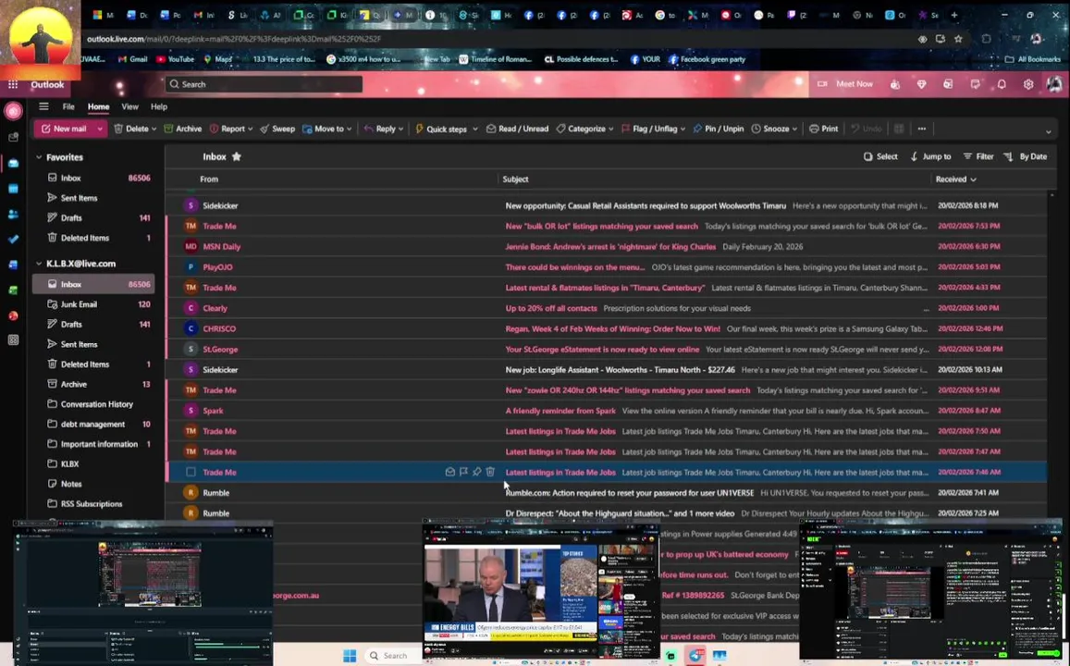
Task: Open the Help tab
Action: pyautogui.click(x=159, y=106)
